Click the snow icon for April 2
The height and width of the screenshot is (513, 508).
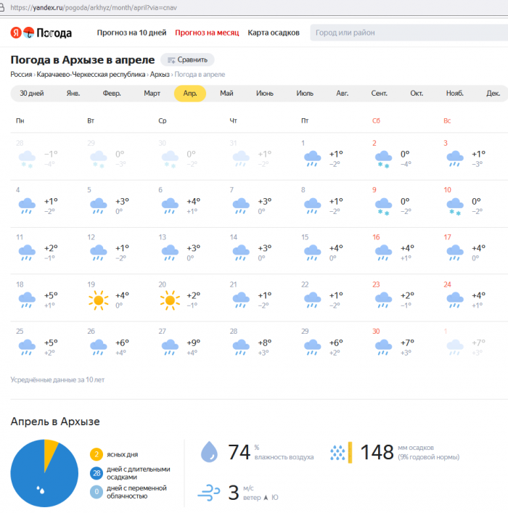coord(384,160)
